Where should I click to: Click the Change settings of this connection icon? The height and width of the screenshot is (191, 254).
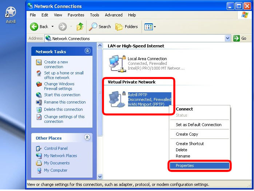[x=39, y=117]
